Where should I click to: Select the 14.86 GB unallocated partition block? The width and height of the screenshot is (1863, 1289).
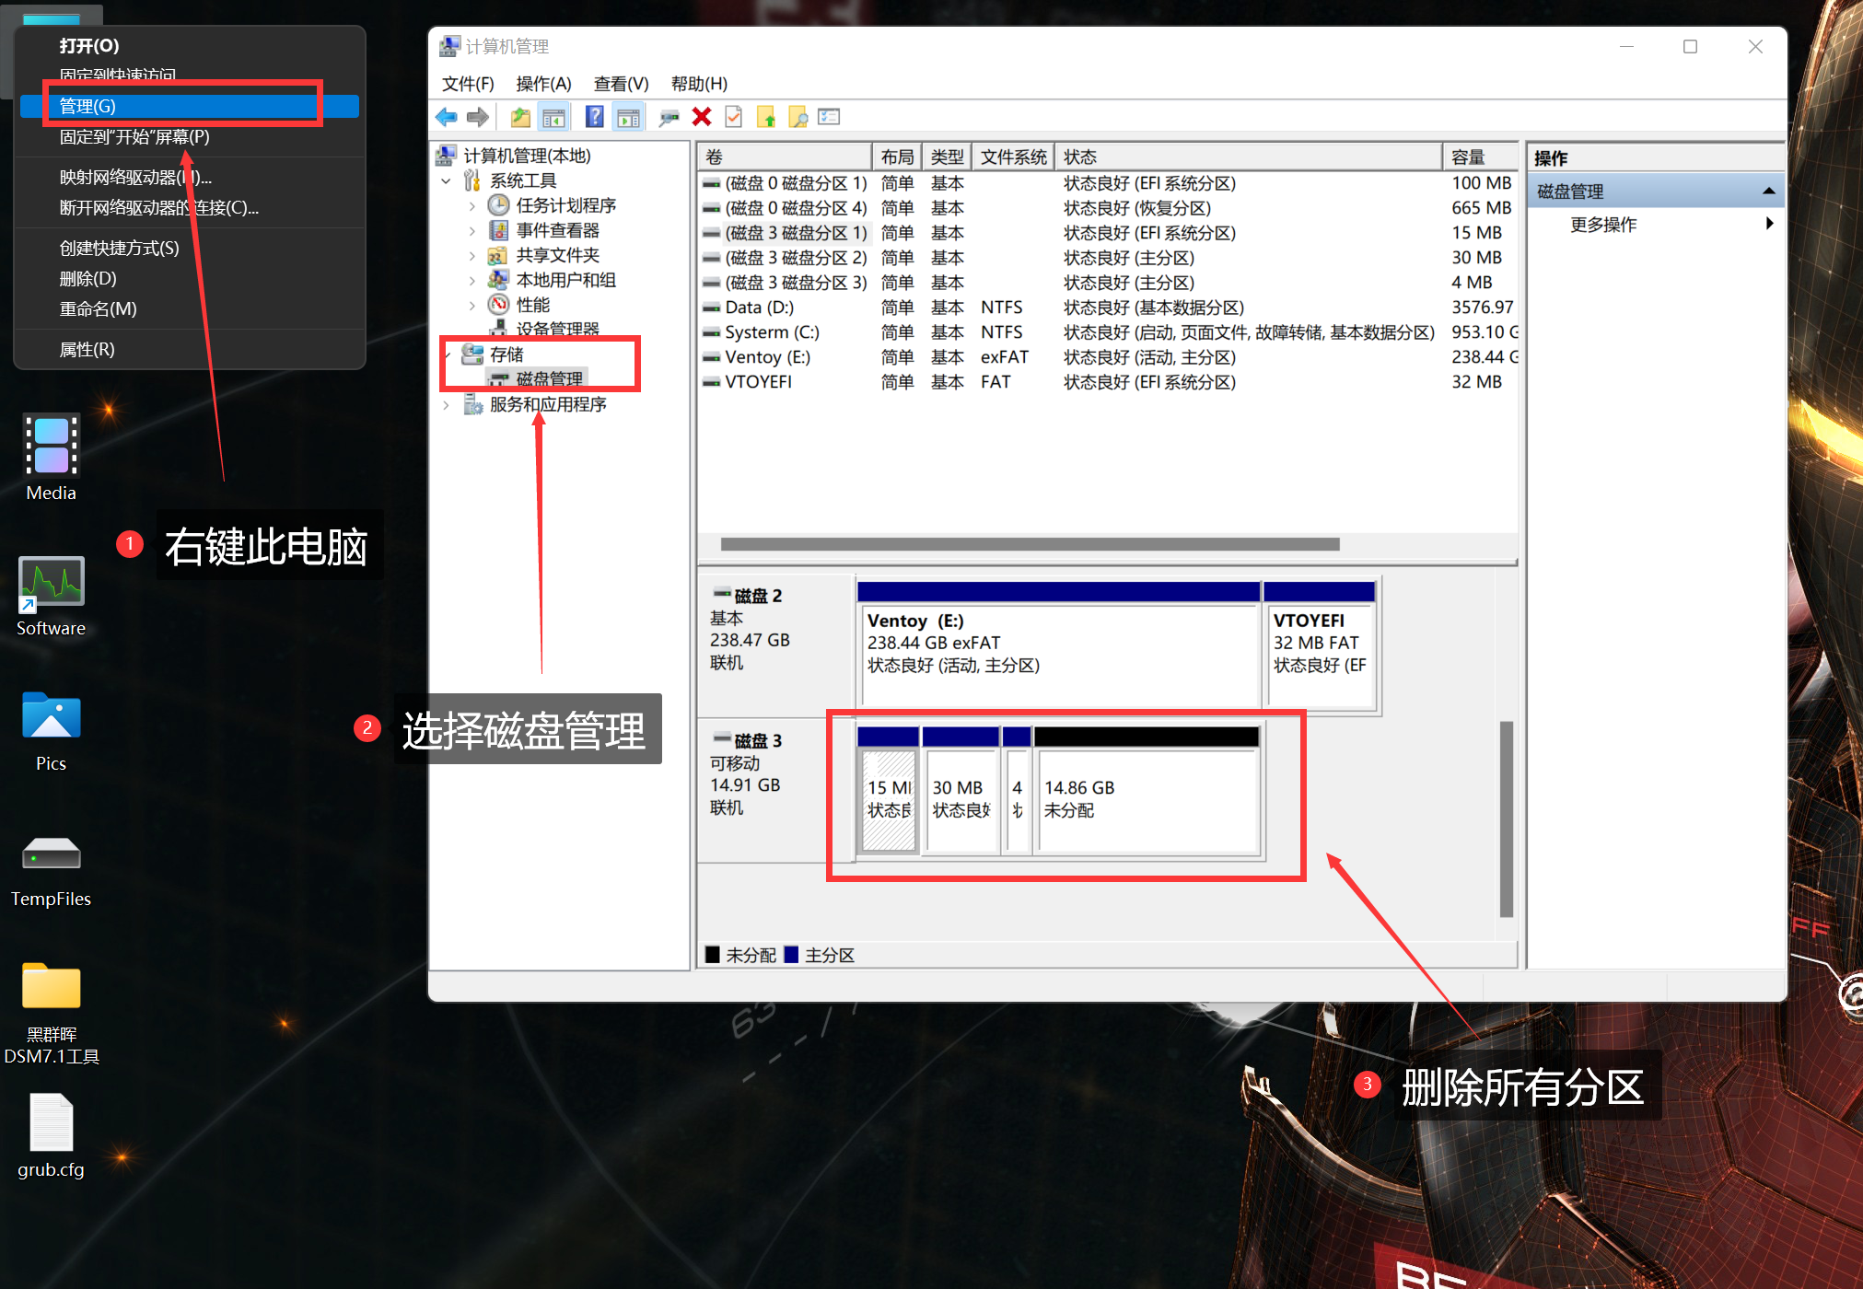click(1147, 798)
